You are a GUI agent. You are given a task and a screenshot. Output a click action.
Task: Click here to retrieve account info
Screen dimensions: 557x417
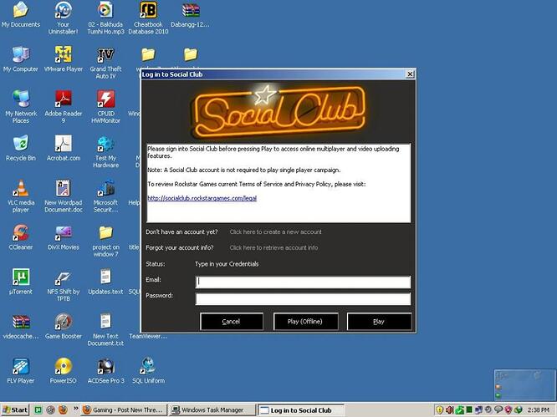click(273, 247)
